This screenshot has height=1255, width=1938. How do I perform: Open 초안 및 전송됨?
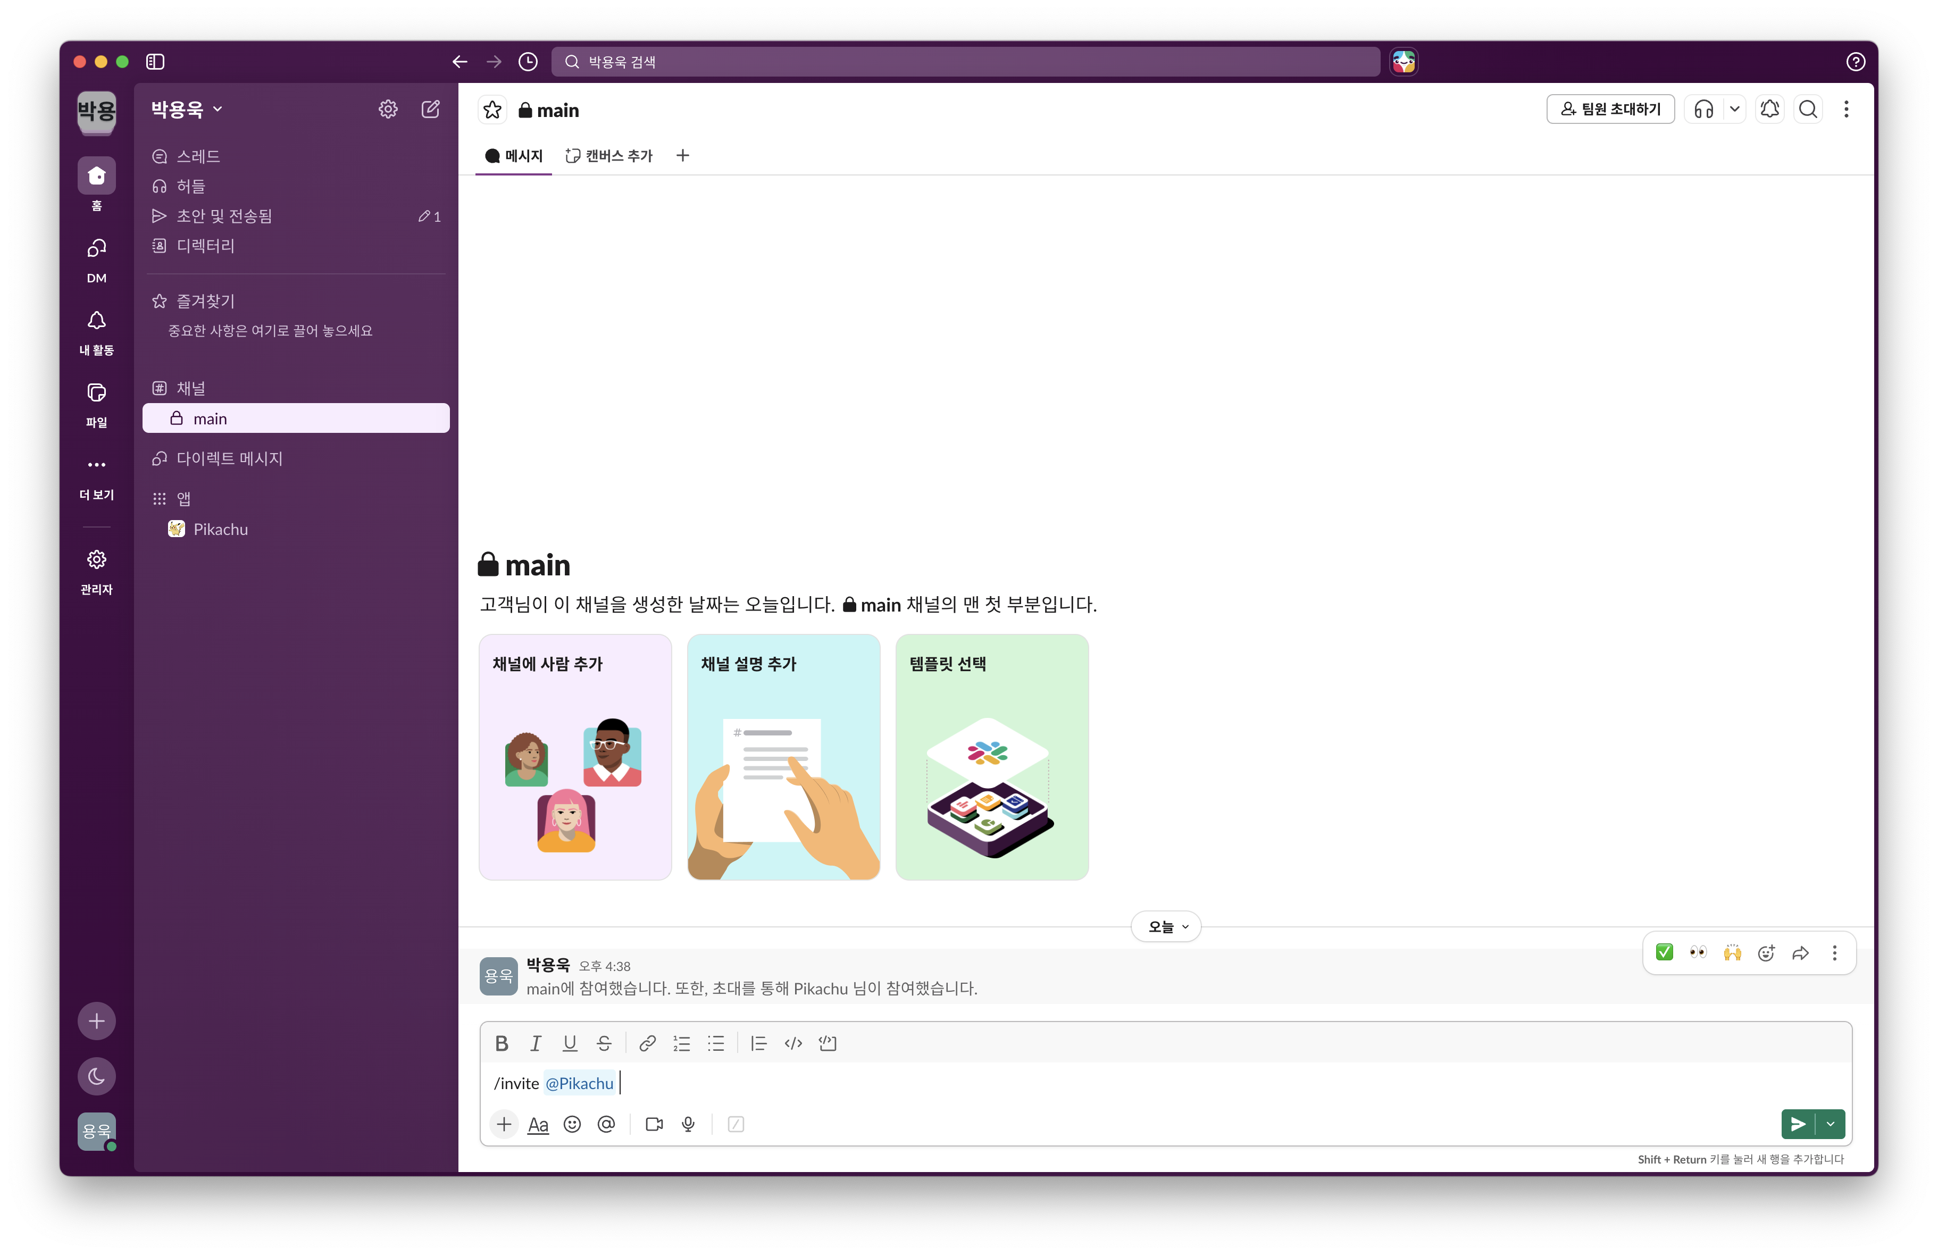pyautogui.click(x=296, y=216)
